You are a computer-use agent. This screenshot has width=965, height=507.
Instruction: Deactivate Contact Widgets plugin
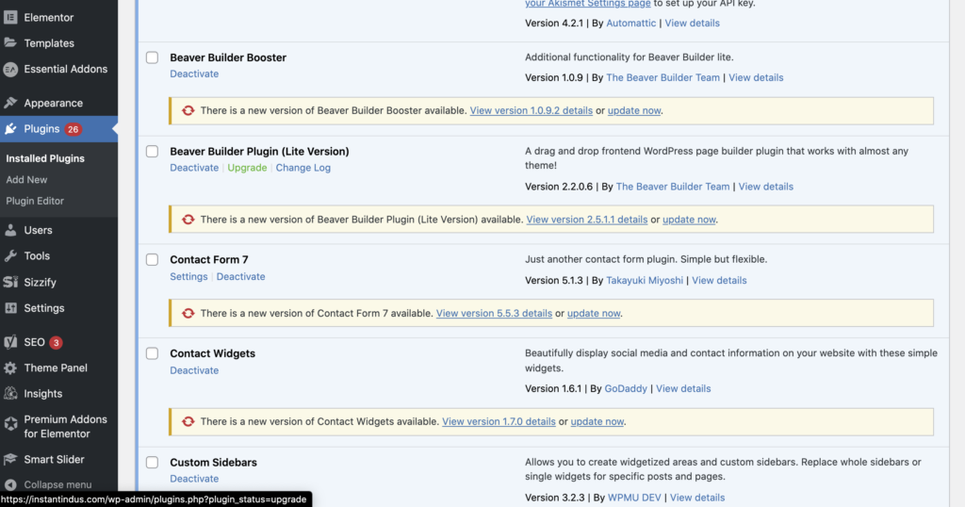194,370
